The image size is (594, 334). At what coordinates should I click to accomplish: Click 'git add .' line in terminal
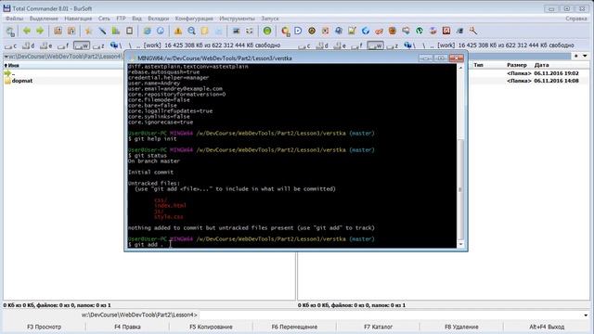(x=146, y=245)
